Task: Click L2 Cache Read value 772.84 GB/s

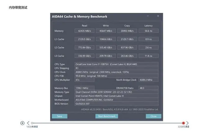Action: point(85,48)
